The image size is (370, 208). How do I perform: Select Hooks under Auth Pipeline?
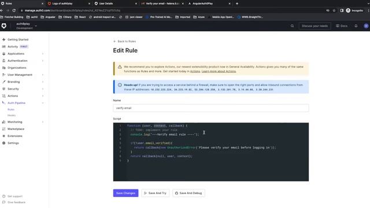[12, 116]
